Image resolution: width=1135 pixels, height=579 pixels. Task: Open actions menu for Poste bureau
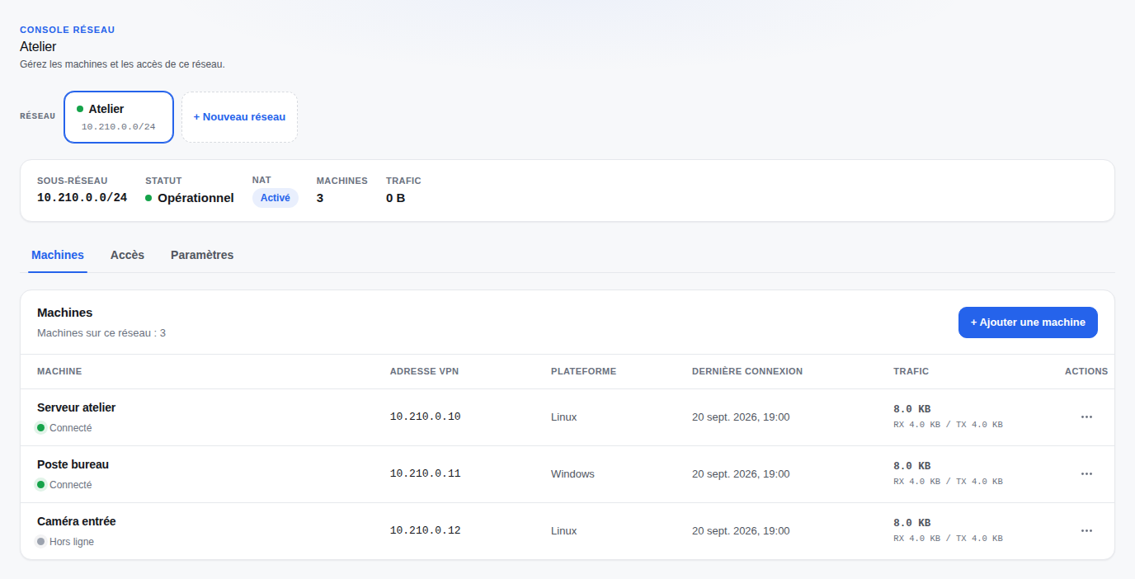(1086, 474)
